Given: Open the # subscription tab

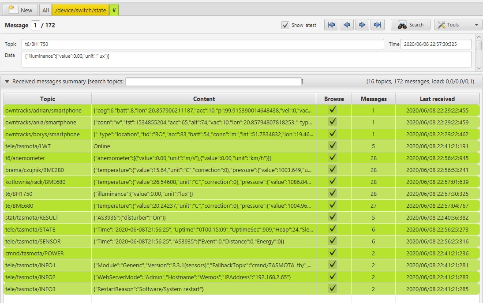Looking at the screenshot, I should pyautogui.click(x=114, y=10).
